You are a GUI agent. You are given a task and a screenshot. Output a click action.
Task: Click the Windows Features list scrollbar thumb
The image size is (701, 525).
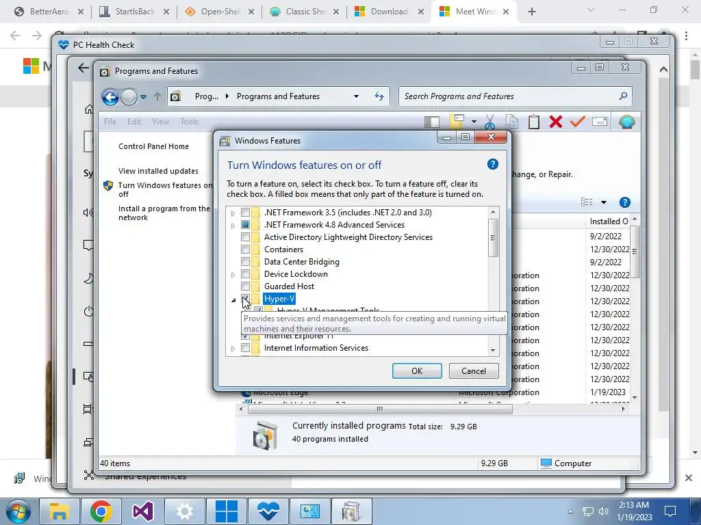pyautogui.click(x=493, y=237)
